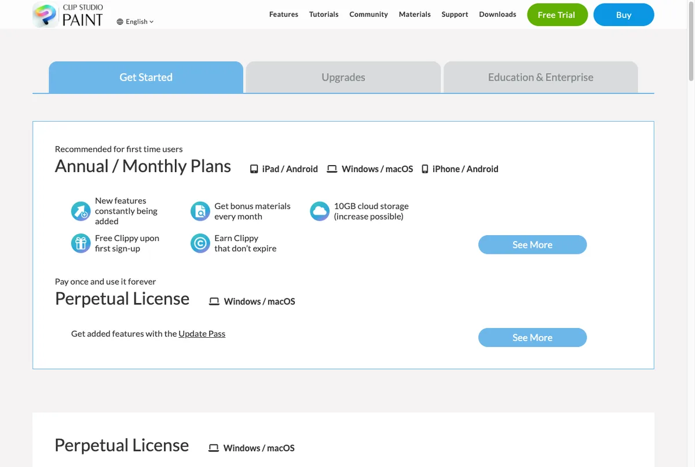
Task: Open the Features menu
Action: coord(284,14)
